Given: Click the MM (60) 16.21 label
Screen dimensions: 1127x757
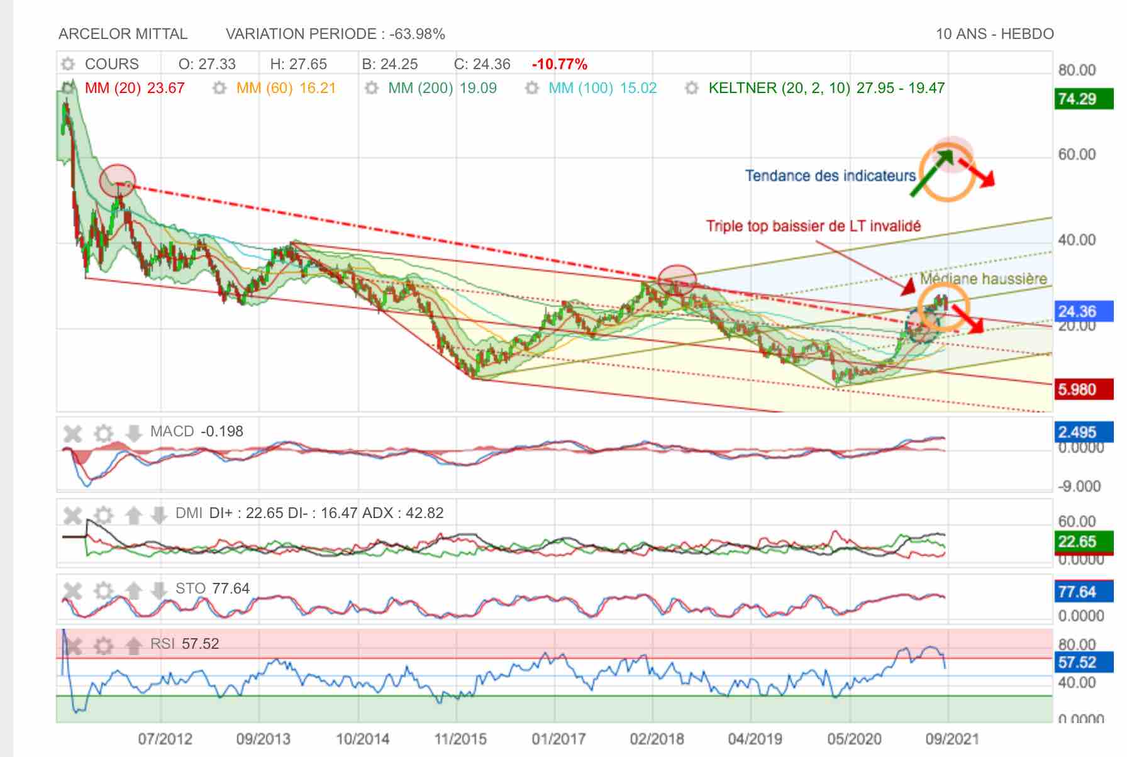Looking at the screenshot, I should point(286,88).
